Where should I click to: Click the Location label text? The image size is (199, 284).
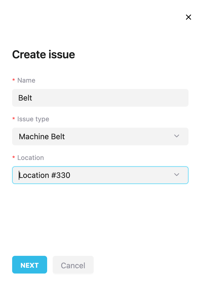click(x=31, y=158)
